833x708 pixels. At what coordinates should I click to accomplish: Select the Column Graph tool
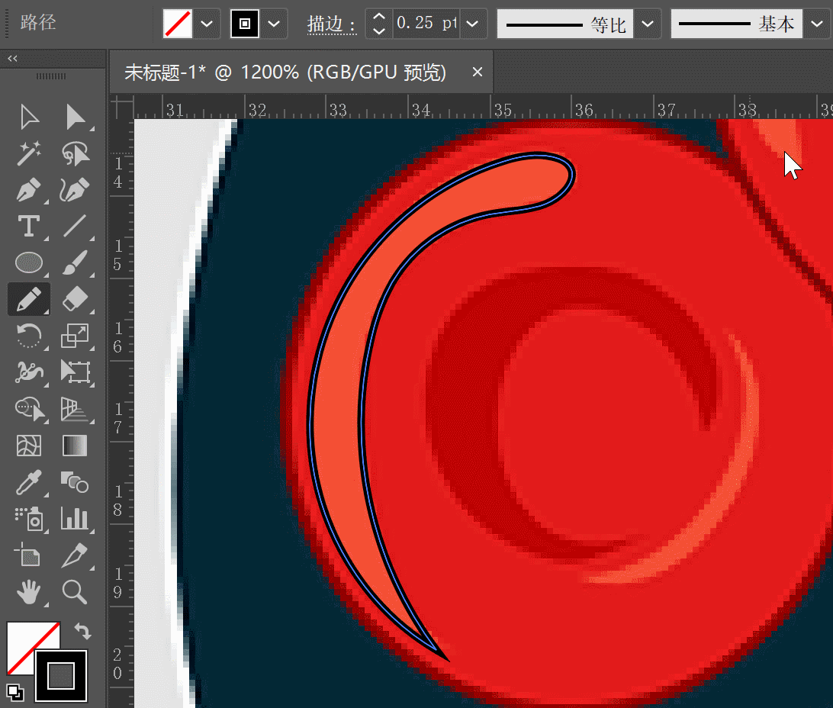tap(75, 519)
